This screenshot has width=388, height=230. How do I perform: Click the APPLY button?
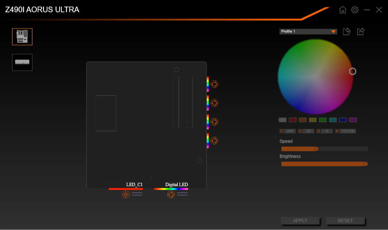[300, 221]
